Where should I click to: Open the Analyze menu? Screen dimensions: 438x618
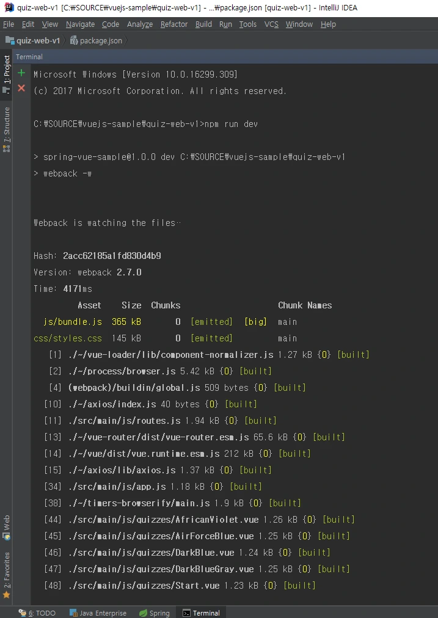pos(139,24)
